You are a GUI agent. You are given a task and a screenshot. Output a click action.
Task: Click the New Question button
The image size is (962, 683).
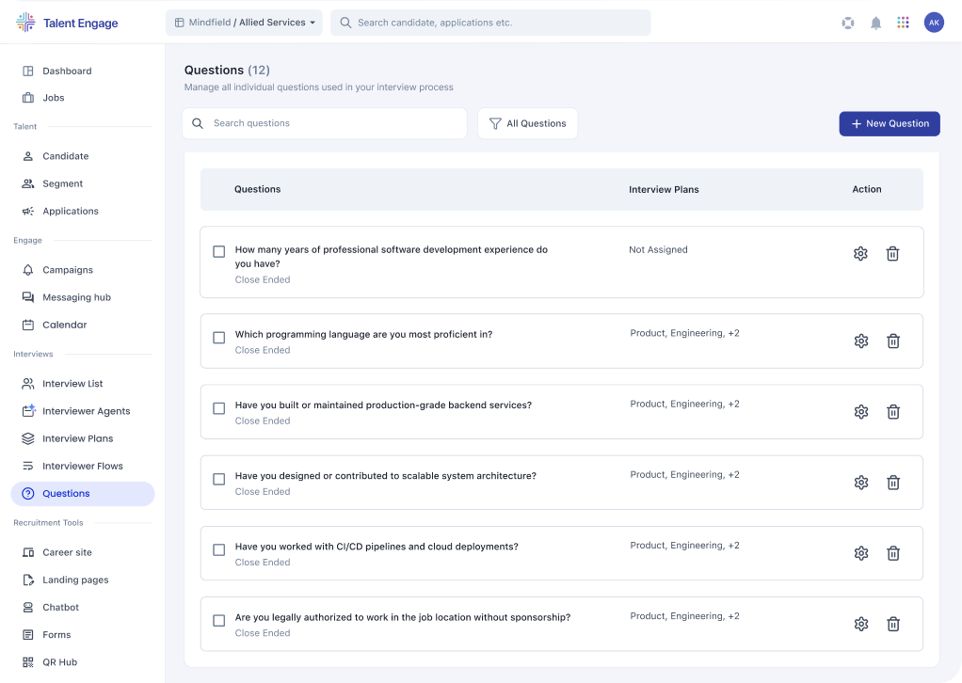click(x=889, y=123)
